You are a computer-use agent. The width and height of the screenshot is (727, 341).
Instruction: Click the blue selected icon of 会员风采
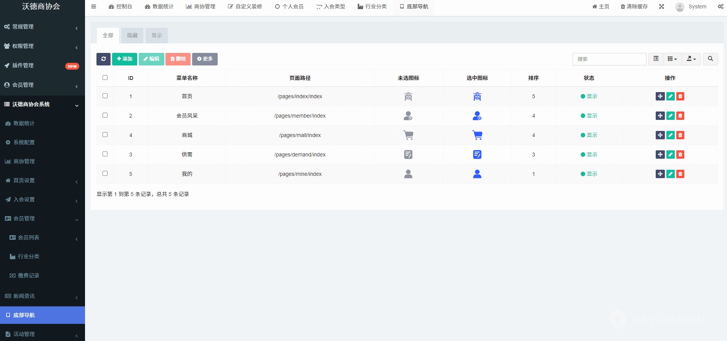pyautogui.click(x=477, y=116)
